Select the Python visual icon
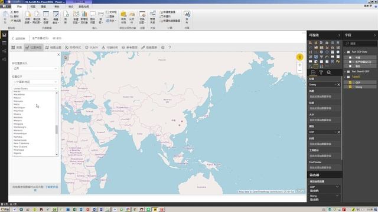Image resolution: width=378 pixels, height=212 pixels. click(x=338, y=61)
